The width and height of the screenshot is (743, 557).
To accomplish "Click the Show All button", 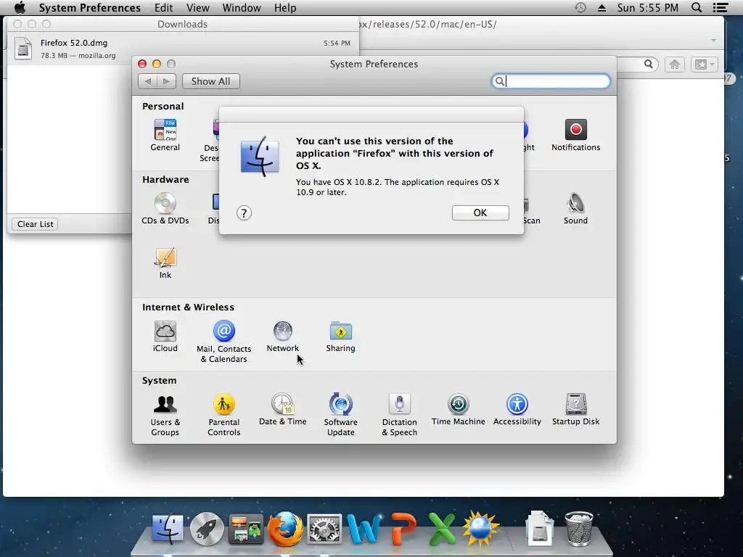I will 211,81.
